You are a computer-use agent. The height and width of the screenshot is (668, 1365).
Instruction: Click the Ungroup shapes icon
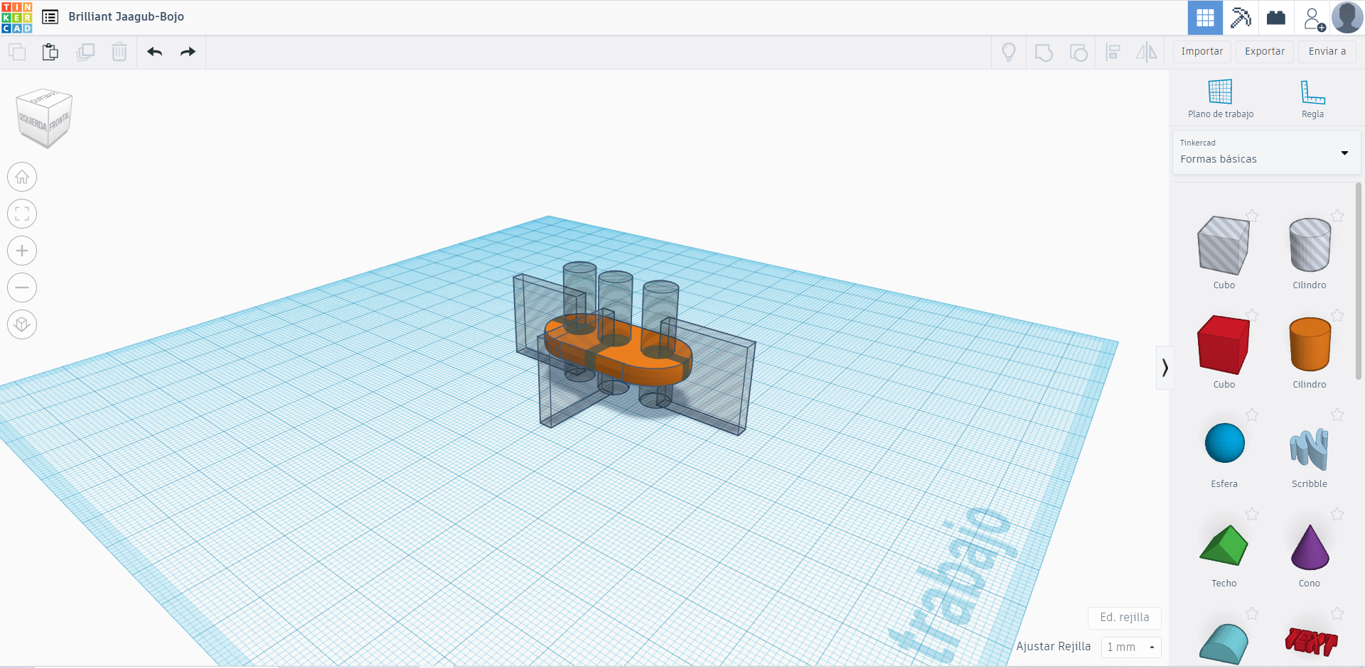[1078, 53]
